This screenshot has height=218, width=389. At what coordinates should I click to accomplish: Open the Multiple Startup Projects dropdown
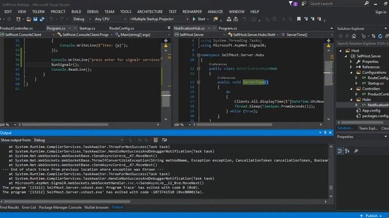pos(159,19)
